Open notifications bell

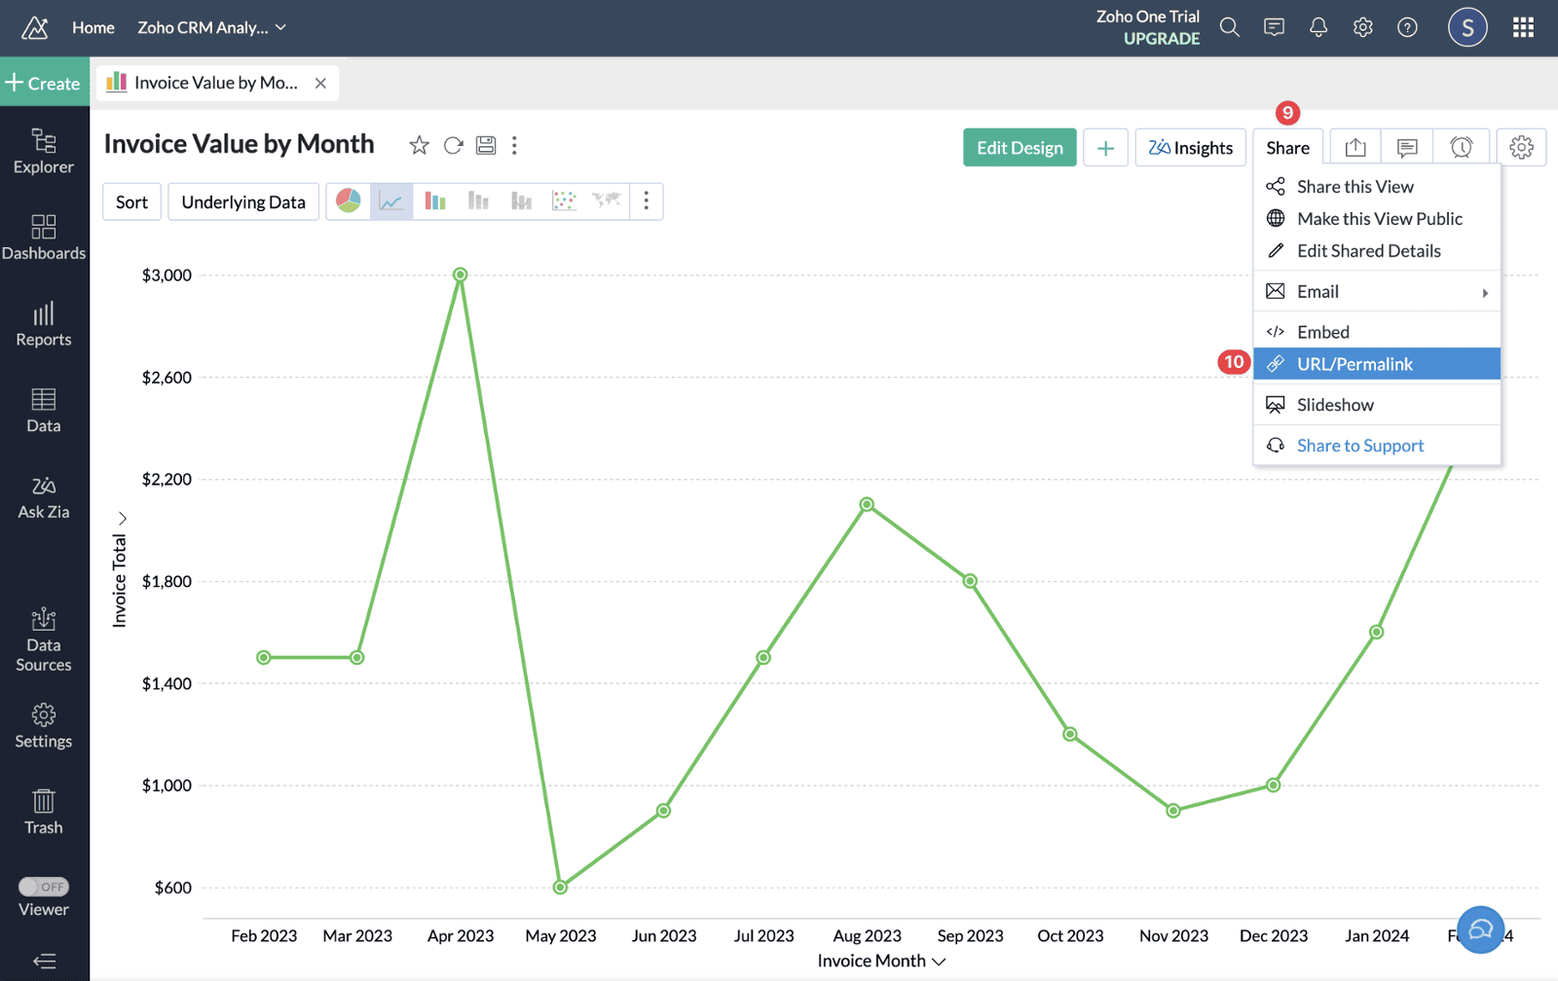pyautogui.click(x=1318, y=27)
